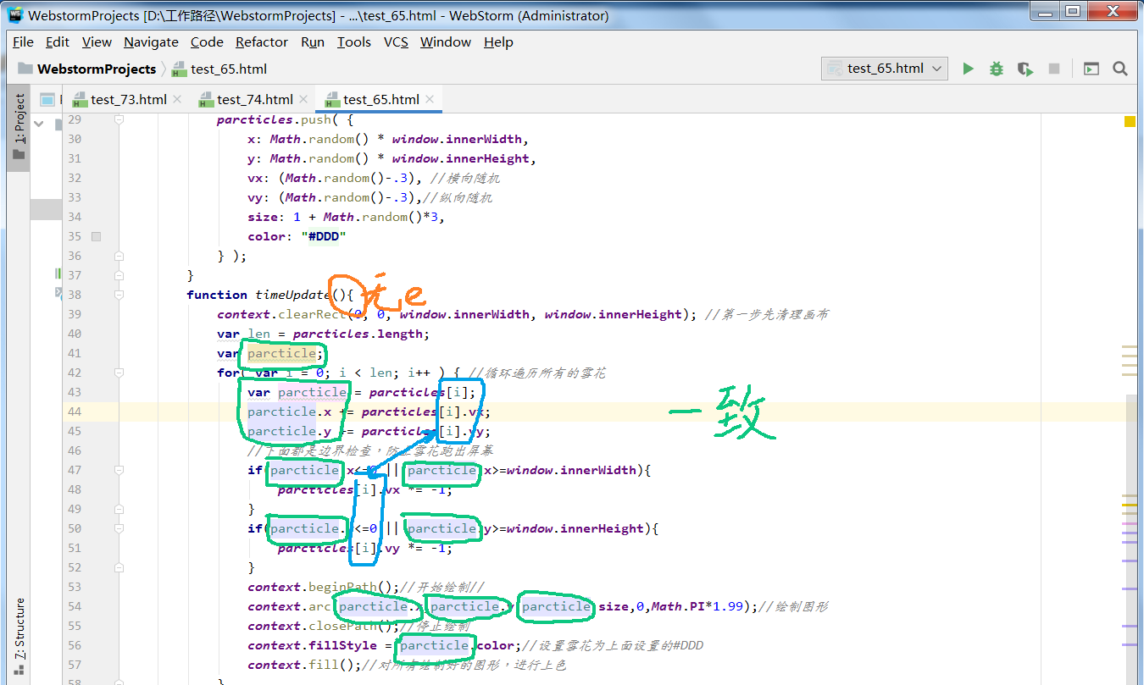
Task: Run with coverage shield icon
Action: coord(1025,69)
